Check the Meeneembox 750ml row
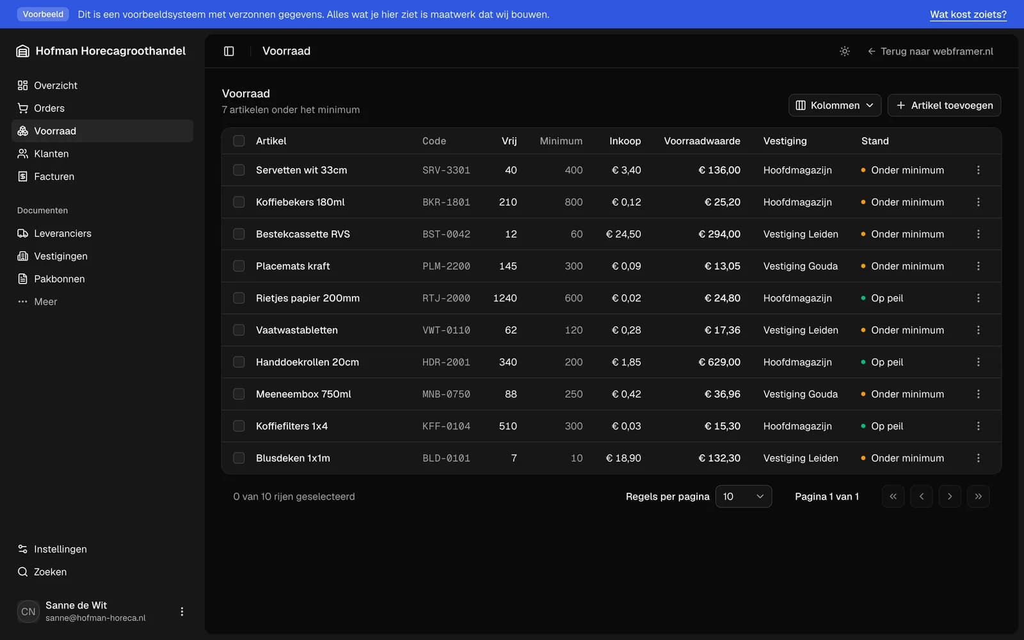Image resolution: width=1024 pixels, height=640 pixels. (x=239, y=394)
